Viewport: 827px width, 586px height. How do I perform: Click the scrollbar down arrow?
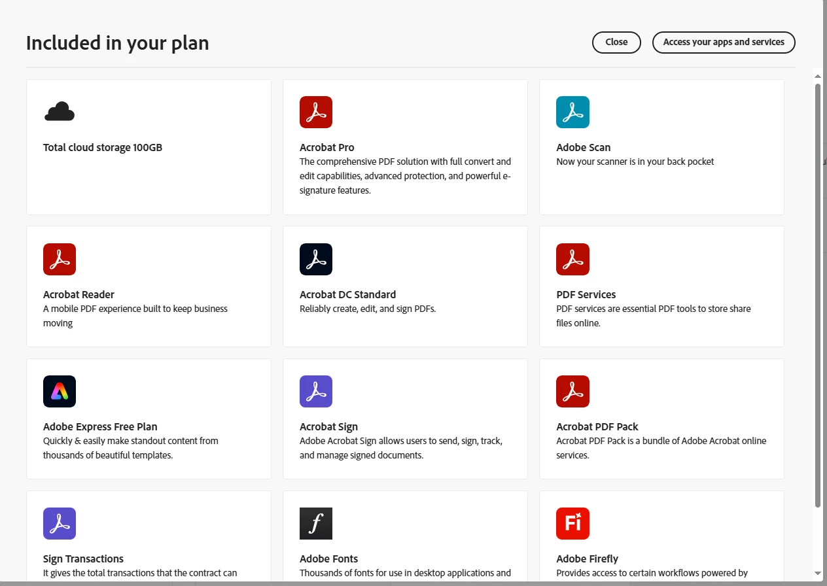click(x=817, y=574)
